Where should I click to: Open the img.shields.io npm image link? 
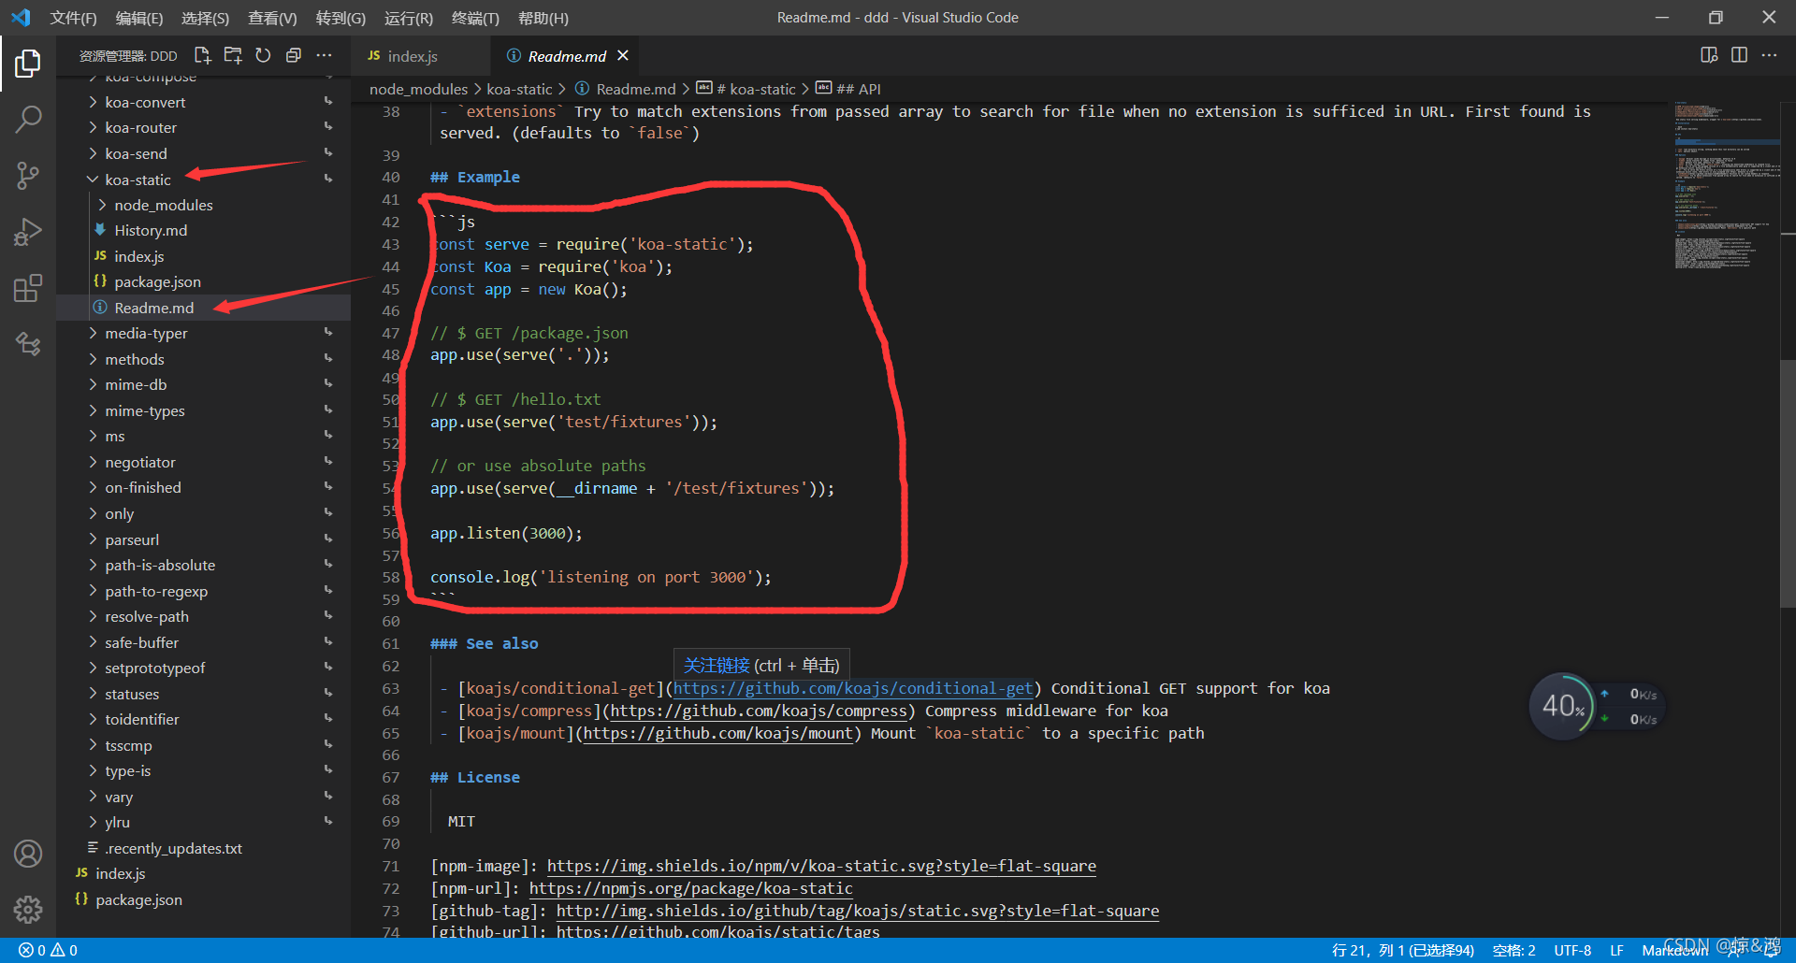pos(821,866)
